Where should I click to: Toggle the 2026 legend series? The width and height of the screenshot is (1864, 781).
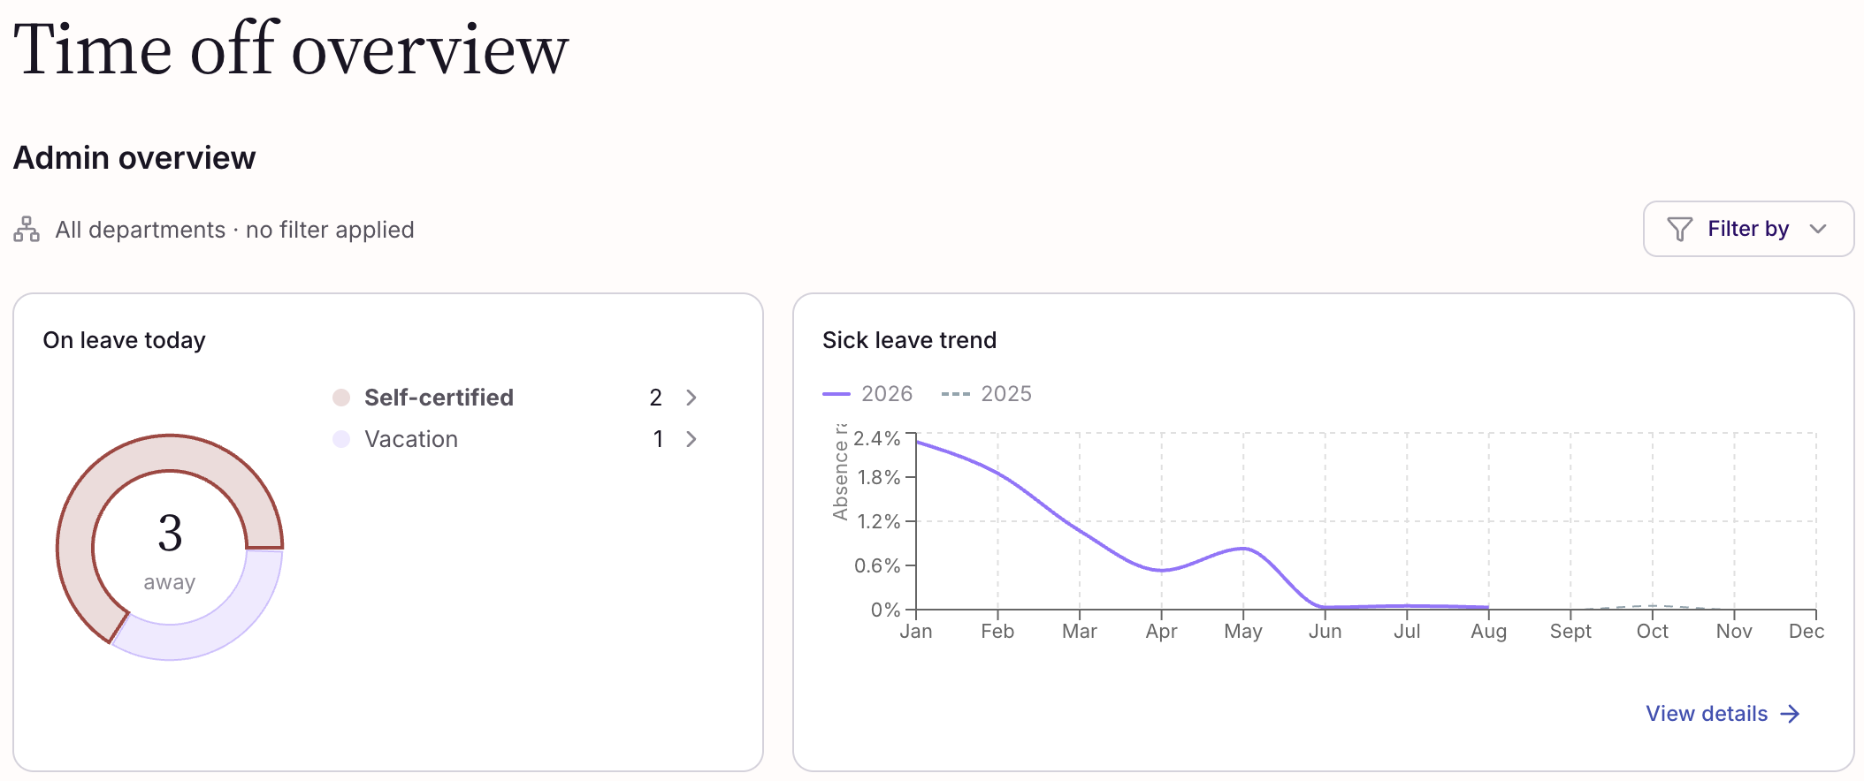tap(867, 393)
